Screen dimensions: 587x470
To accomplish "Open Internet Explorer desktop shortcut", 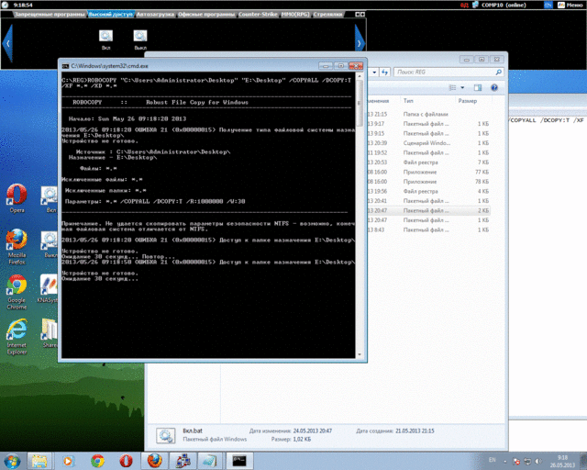I will (x=17, y=337).
